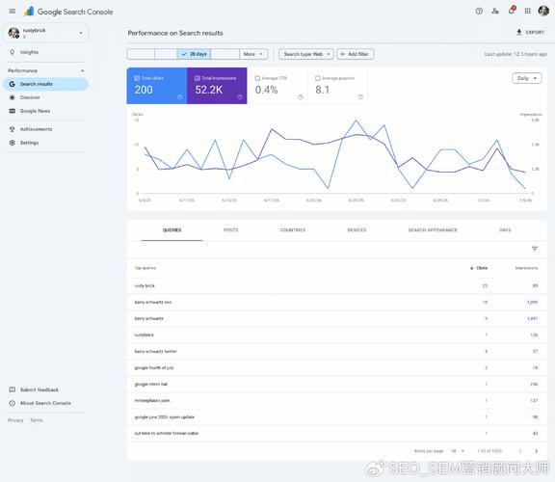
Task: Click the Google G Search results icon
Action: click(12, 84)
